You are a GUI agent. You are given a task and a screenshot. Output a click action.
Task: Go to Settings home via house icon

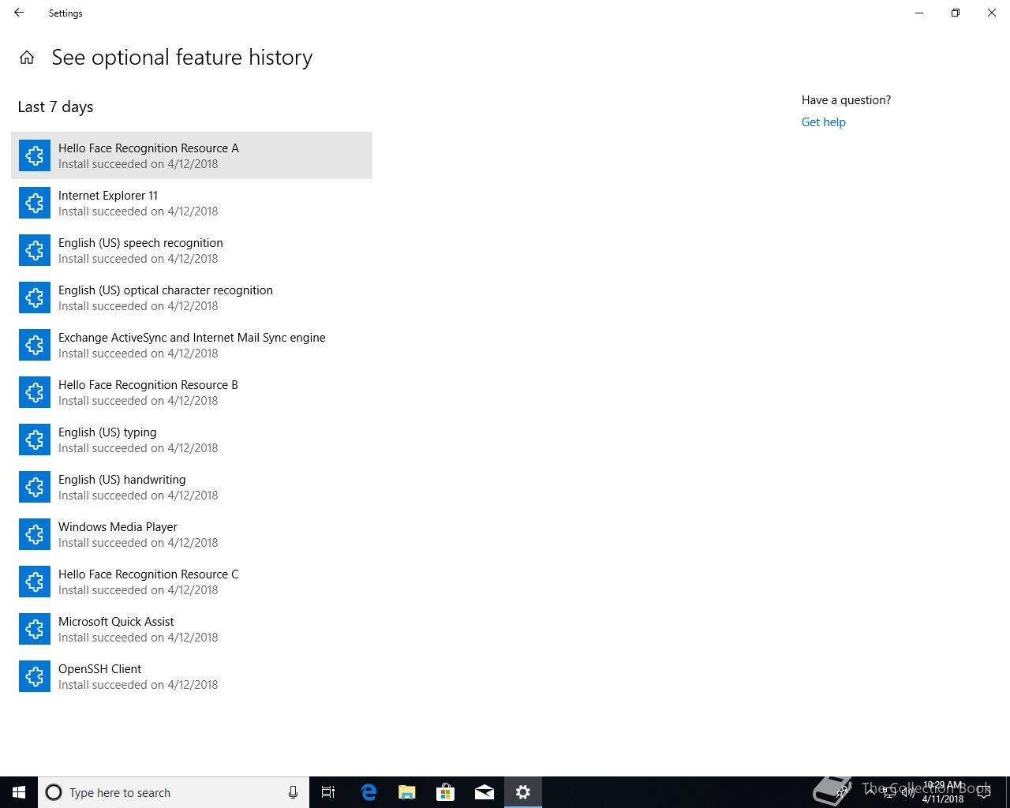point(27,58)
